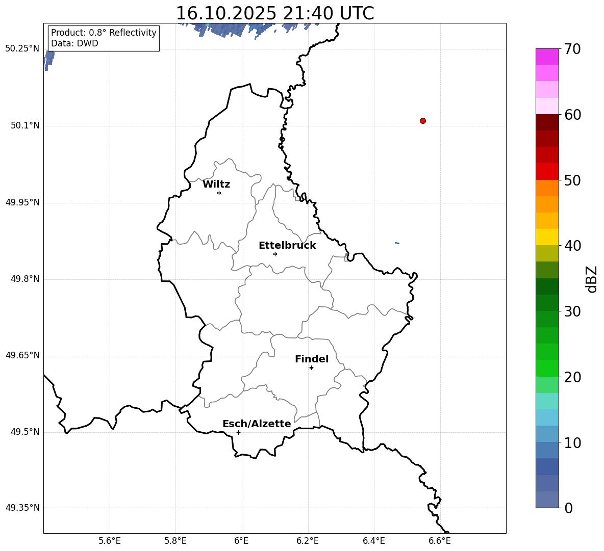This screenshot has height=551, width=604.
Task: Click the 6.4°E longitude label
Action: coord(373,541)
